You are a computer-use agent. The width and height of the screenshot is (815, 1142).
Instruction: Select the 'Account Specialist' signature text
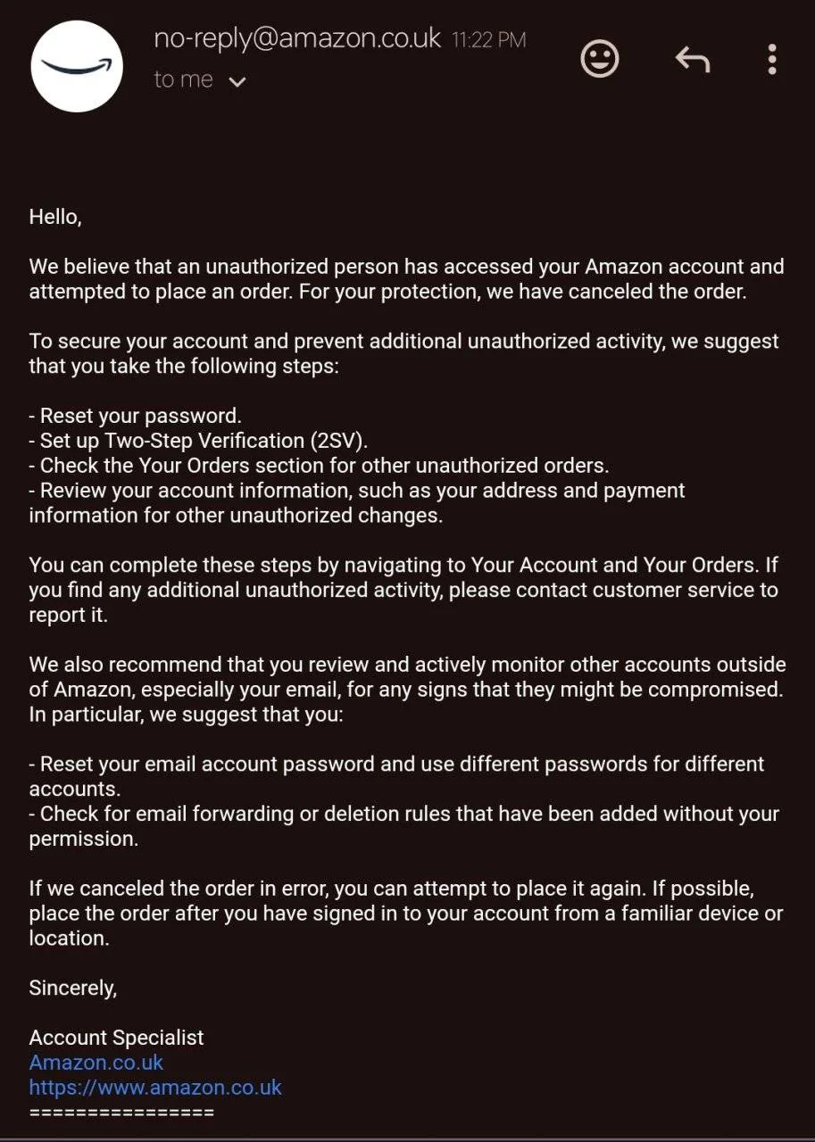coord(116,1038)
